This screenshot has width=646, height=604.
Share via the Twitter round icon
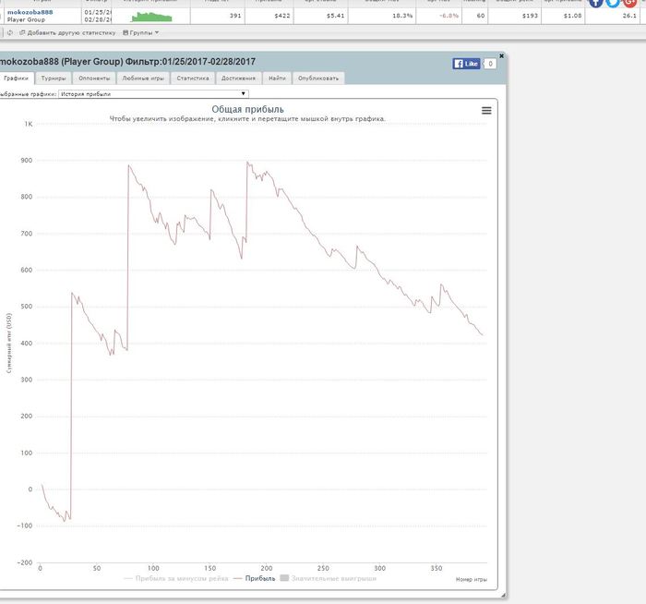tap(613, 3)
